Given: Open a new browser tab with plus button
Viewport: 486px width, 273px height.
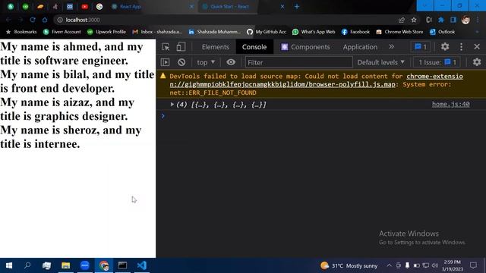Looking at the screenshot, I should point(297,7).
